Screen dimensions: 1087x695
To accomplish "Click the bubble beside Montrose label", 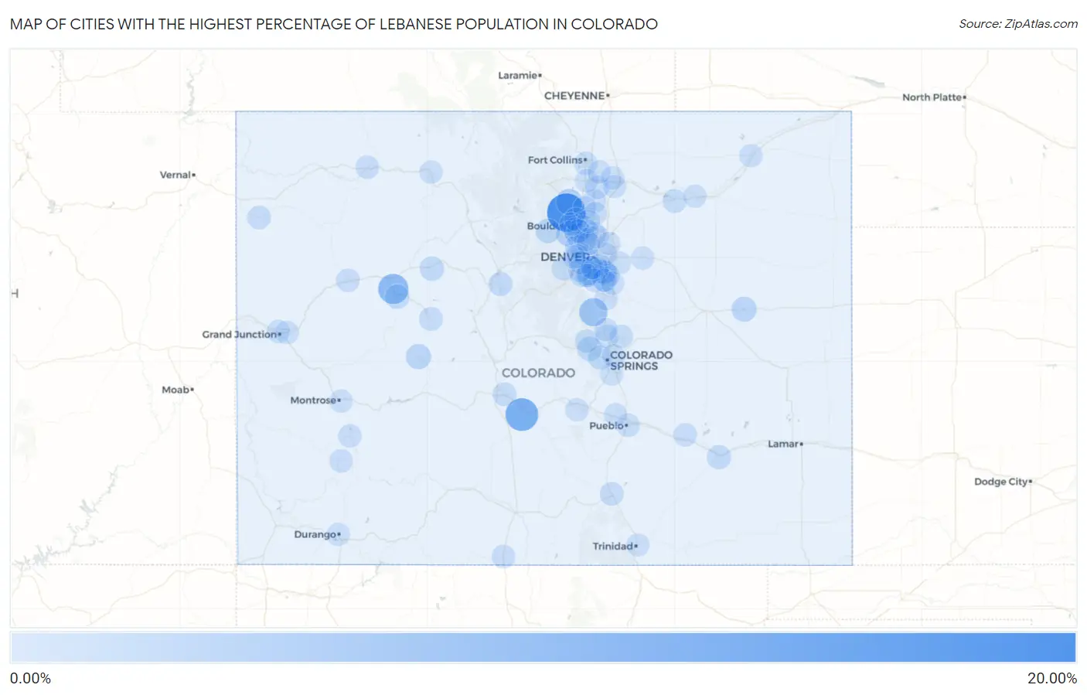I will (340, 400).
